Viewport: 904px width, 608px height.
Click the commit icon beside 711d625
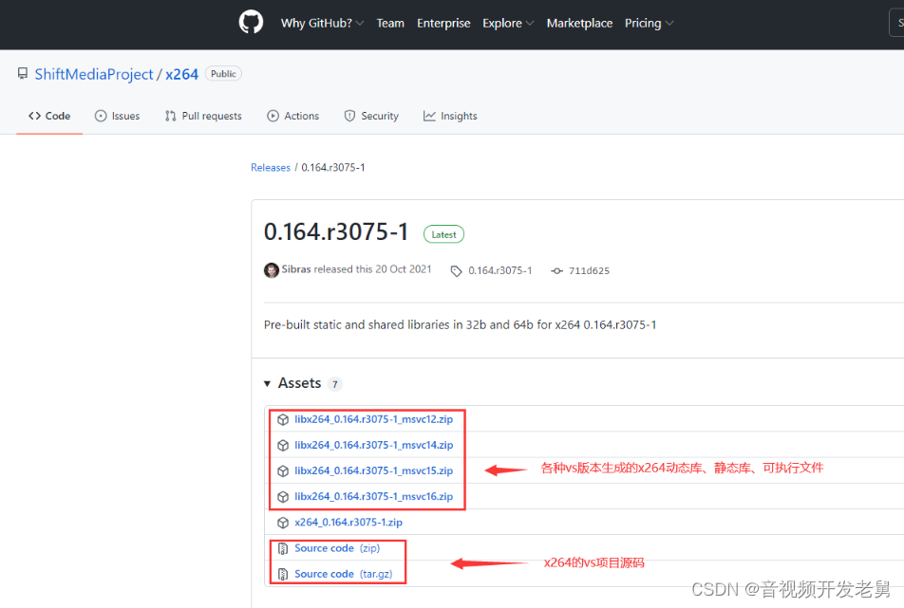point(556,270)
